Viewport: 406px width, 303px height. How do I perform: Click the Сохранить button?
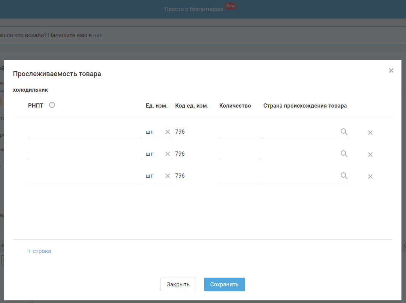coord(224,284)
